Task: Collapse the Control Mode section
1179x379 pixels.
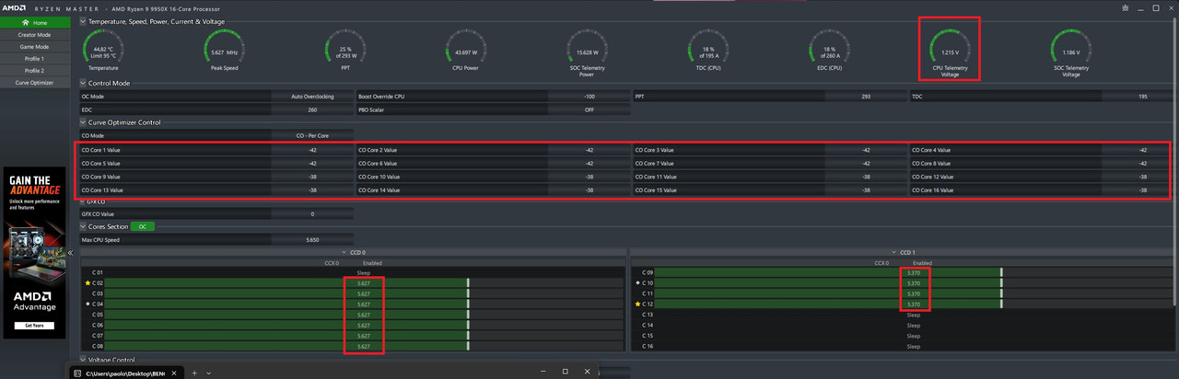Action: (x=83, y=83)
